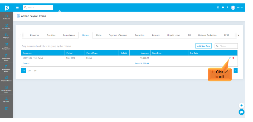This screenshot has width=253, height=122.
Task: Open Dashboard from the sidebar
Action: [x=6, y=17]
